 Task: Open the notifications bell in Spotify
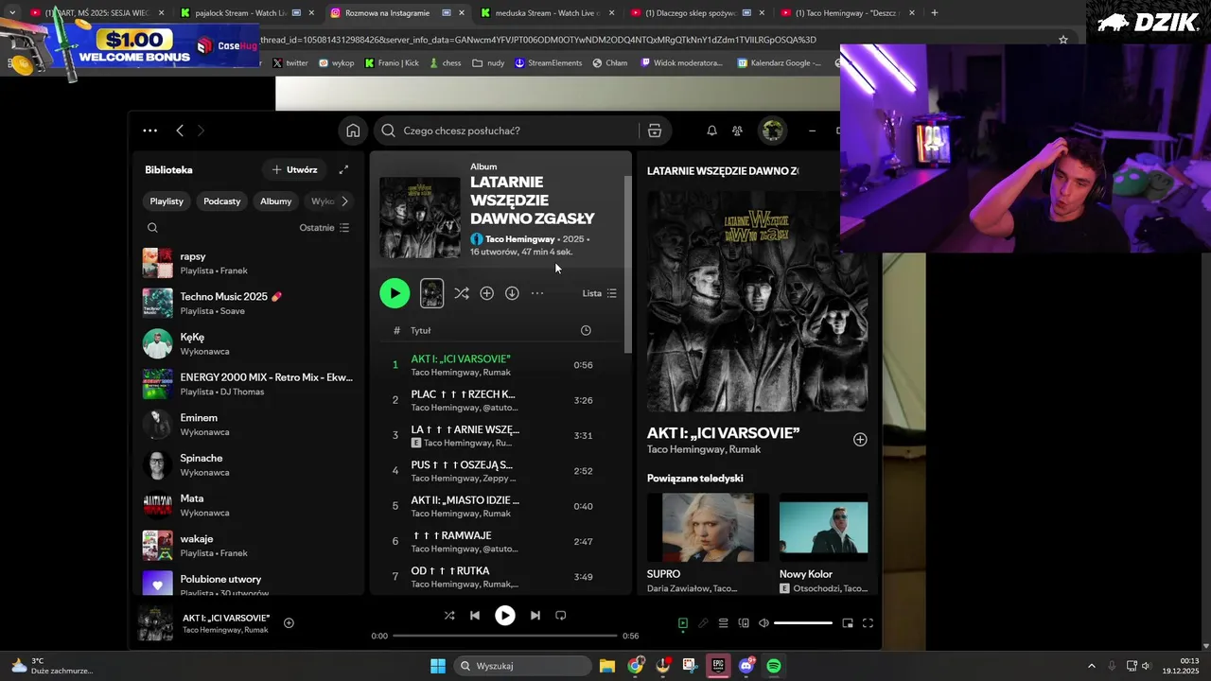coord(711,131)
